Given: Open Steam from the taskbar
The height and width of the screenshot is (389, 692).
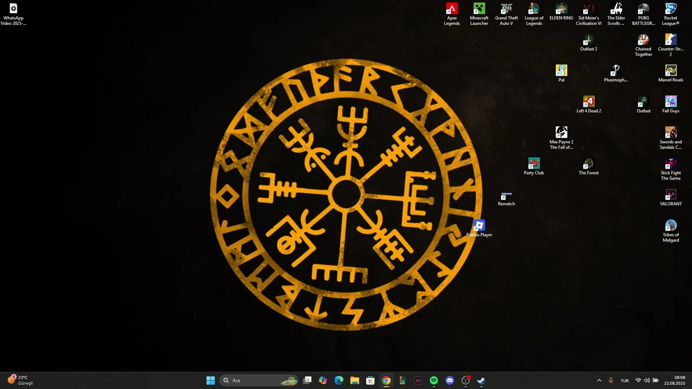Looking at the screenshot, I should 481,380.
